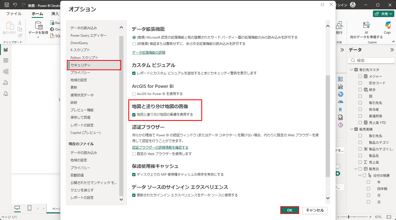
Task: Select recommended (推奨) data extension option
Action: pos(134,37)
